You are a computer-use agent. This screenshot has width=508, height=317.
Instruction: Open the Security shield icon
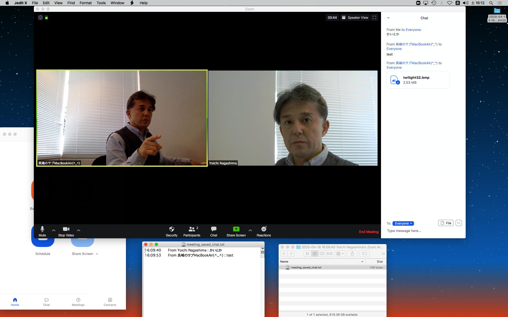(171, 229)
